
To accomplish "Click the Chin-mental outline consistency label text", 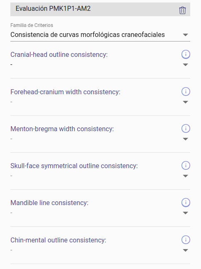I will 59,240.
